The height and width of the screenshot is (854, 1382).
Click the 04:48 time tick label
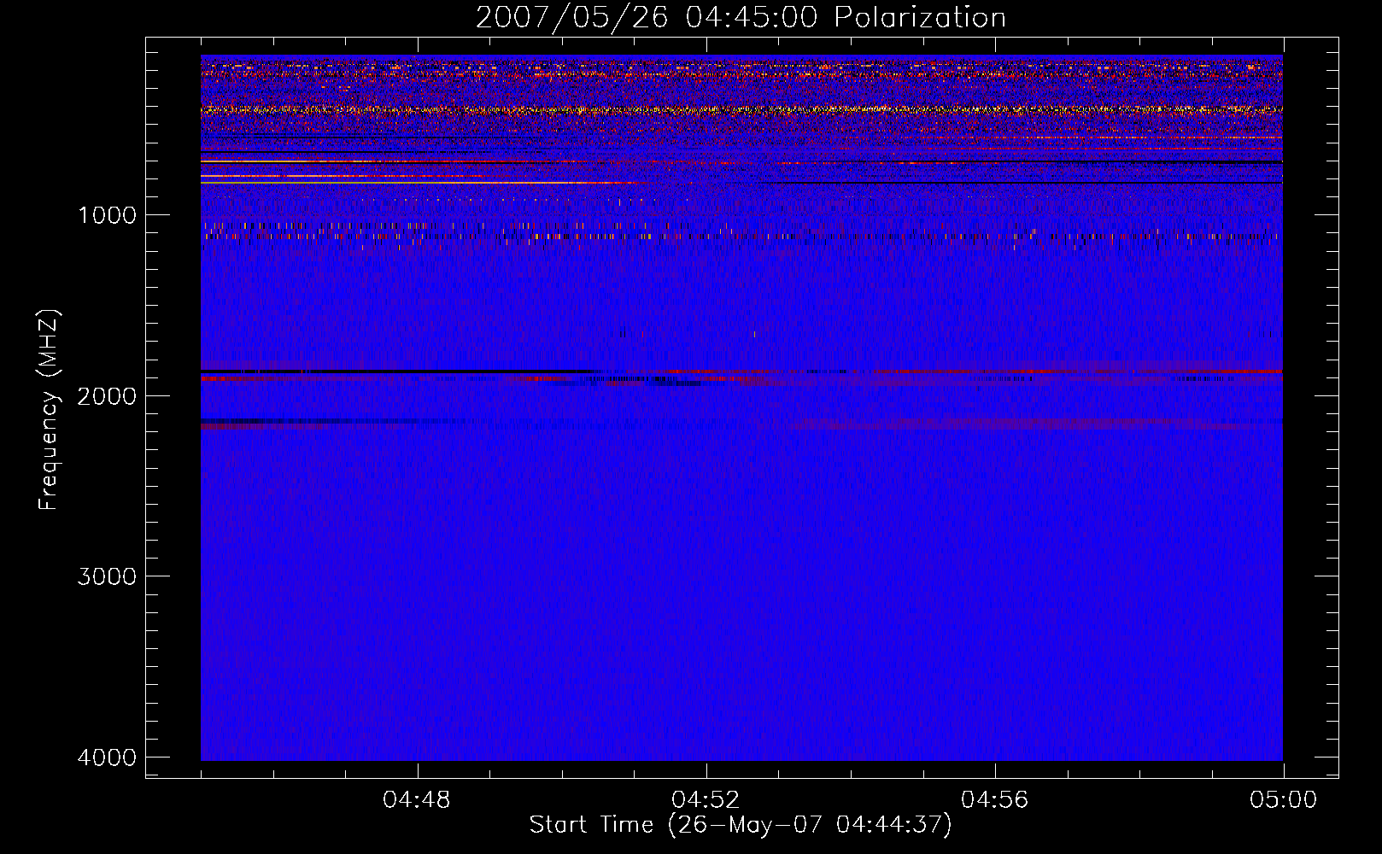tap(417, 800)
